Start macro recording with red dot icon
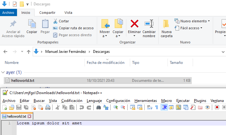This screenshot has height=135, width=226. coord(217,107)
